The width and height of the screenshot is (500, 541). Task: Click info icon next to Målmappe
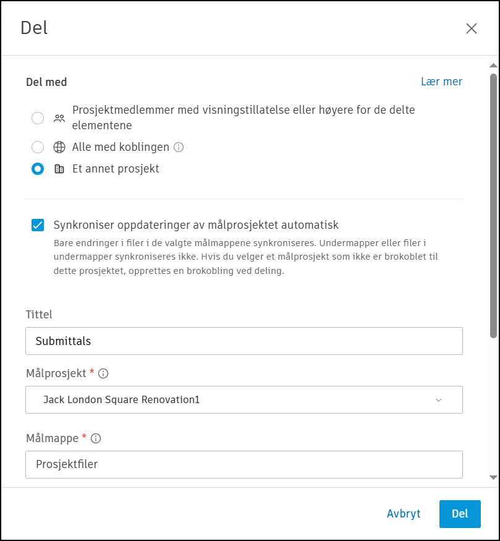[96, 438]
